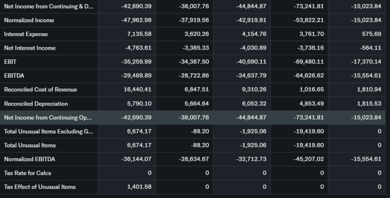
Task: Click the Interest Expense value 7,135.58
Action: 139,34
